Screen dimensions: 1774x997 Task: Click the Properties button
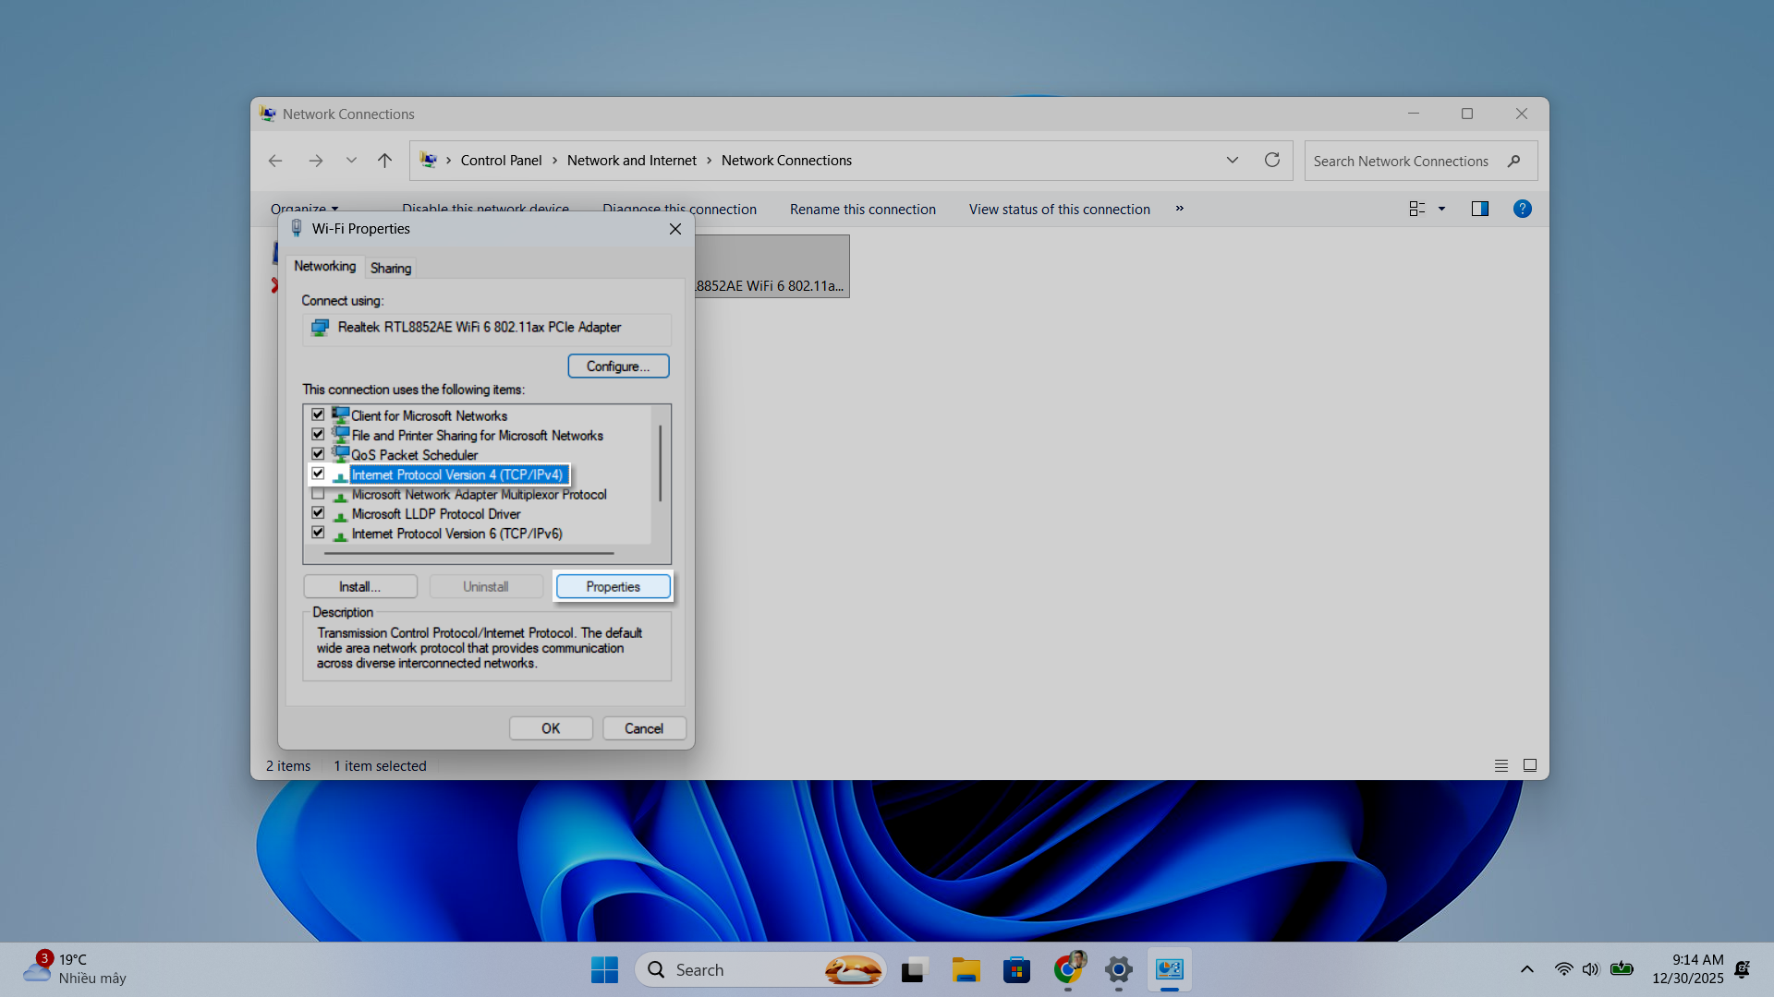pyautogui.click(x=613, y=586)
